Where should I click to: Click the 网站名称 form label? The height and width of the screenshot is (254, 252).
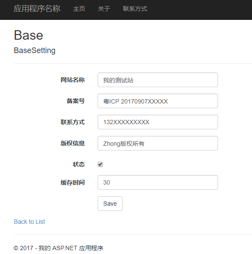pyautogui.click(x=73, y=80)
